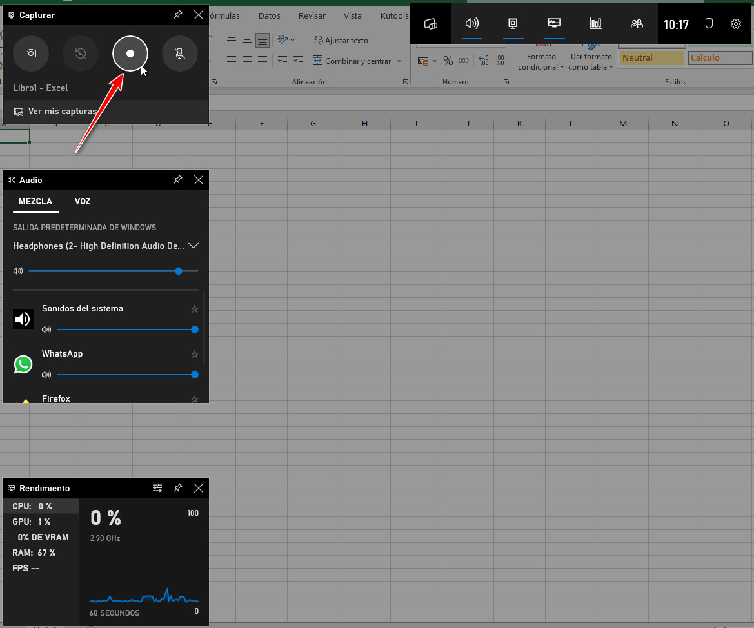Click the WhatsApp volume slider
The image size is (754, 628).
pyautogui.click(x=126, y=375)
